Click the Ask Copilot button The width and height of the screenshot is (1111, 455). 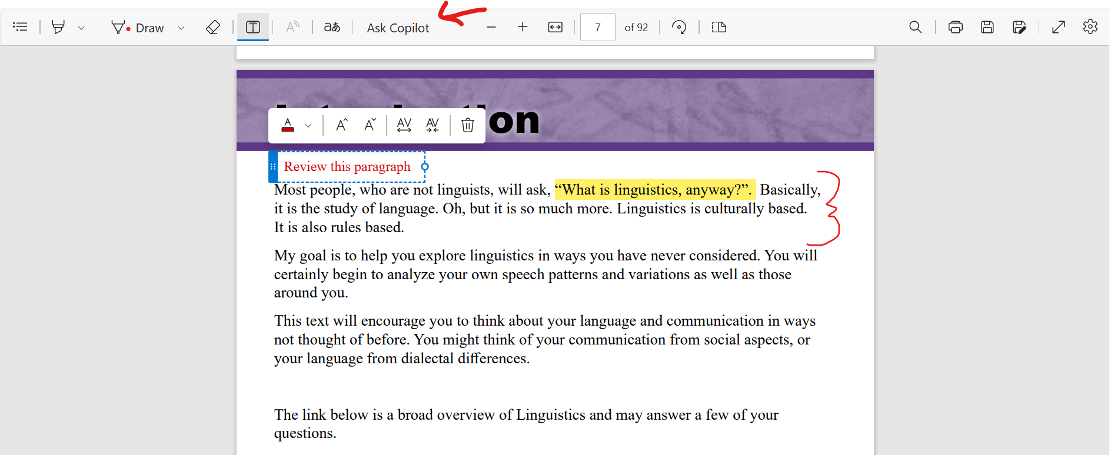[x=398, y=28]
